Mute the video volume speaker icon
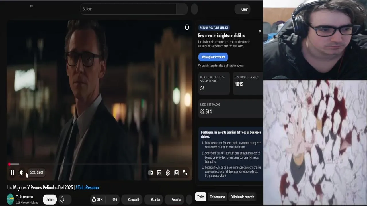Screen dimensions: 367x206 click(22, 173)
